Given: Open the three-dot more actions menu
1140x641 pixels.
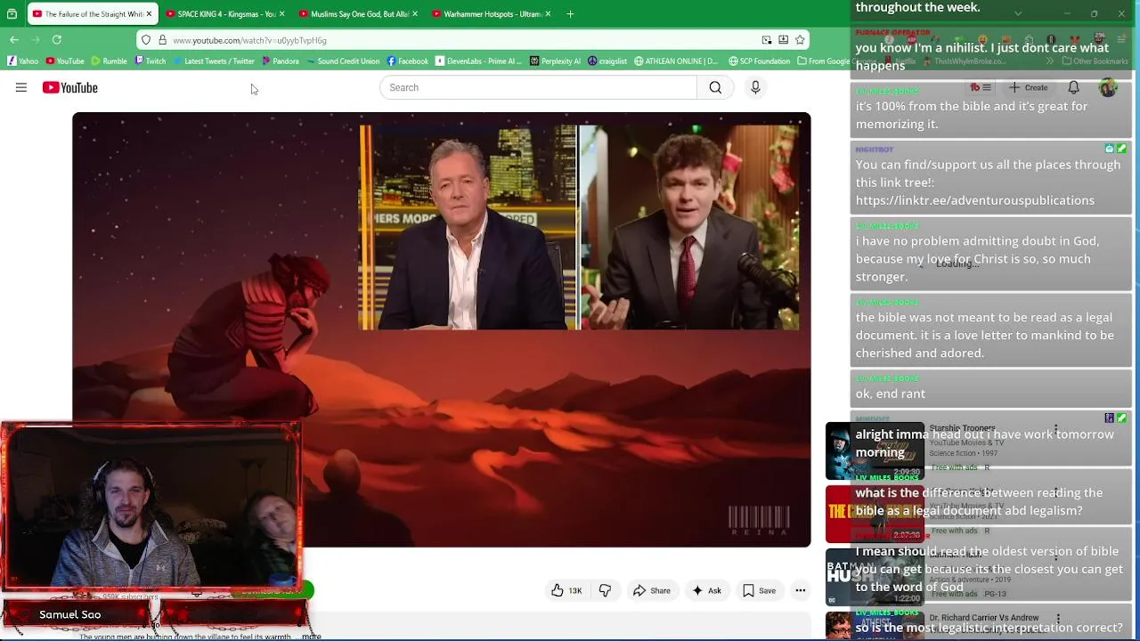Looking at the screenshot, I should point(800,590).
